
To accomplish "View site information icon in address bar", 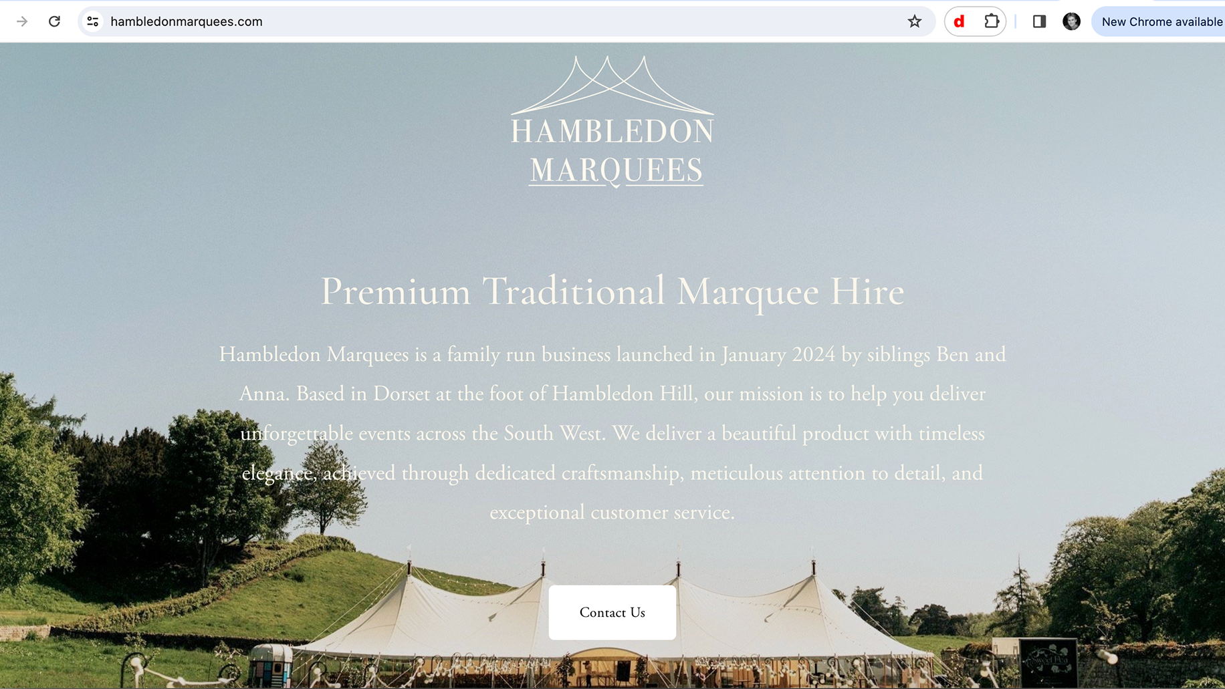I will 93,21.
